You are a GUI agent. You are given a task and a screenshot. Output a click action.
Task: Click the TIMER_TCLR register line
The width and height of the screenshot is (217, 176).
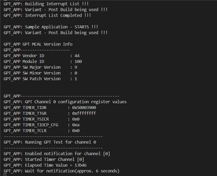[x=42, y=131]
